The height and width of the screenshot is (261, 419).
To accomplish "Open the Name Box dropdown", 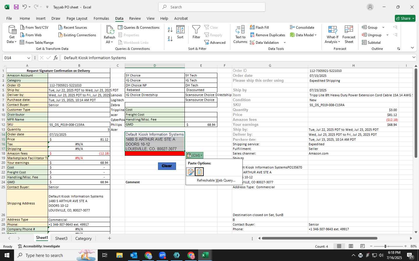I will click(x=29, y=58).
